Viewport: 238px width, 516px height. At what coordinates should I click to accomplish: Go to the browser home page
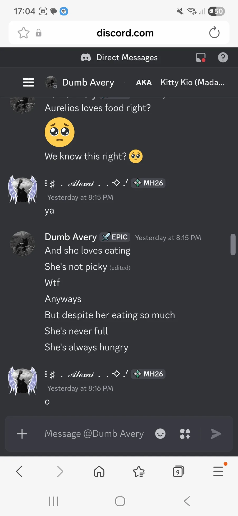(x=99, y=471)
